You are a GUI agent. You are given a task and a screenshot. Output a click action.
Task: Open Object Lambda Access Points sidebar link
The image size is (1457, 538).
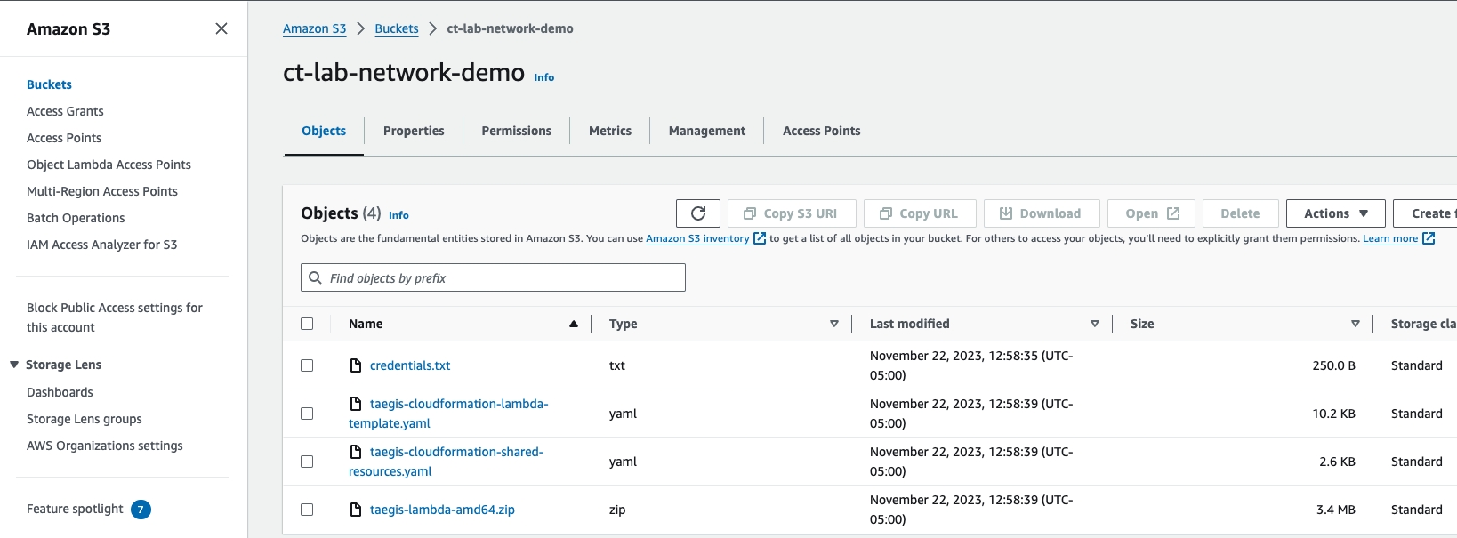pyautogui.click(x=109, y=165)
